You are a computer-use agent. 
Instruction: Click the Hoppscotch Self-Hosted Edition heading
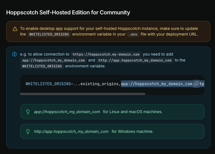pos(68,12)
